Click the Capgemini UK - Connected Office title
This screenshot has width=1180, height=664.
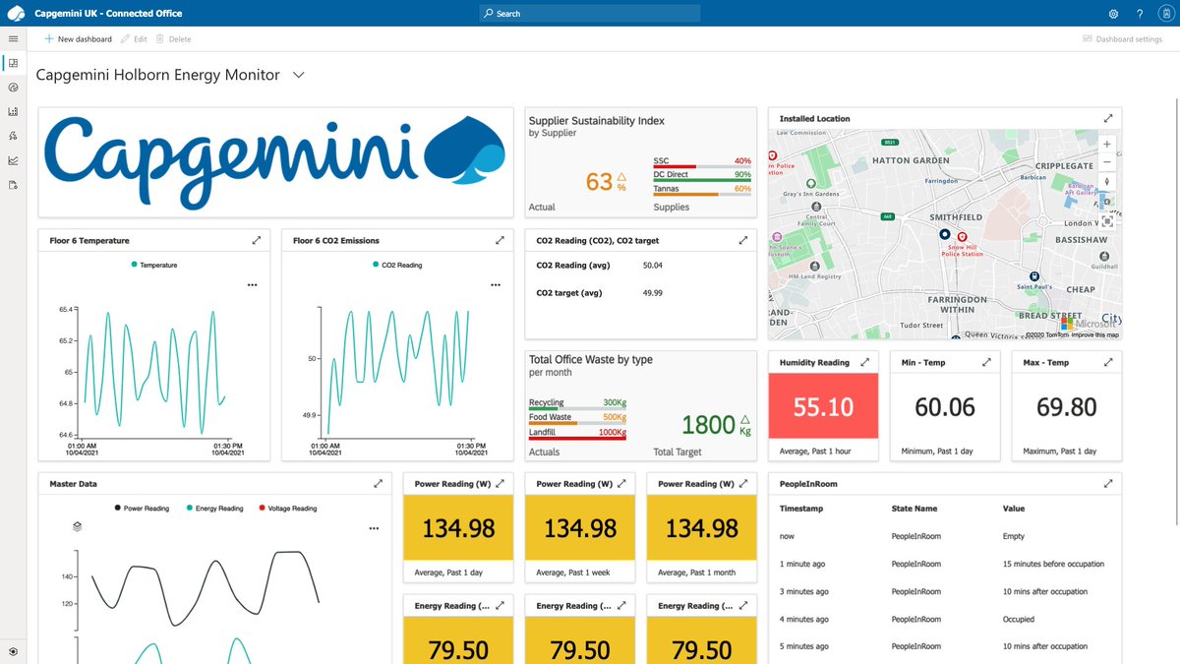tap(108, 14)
